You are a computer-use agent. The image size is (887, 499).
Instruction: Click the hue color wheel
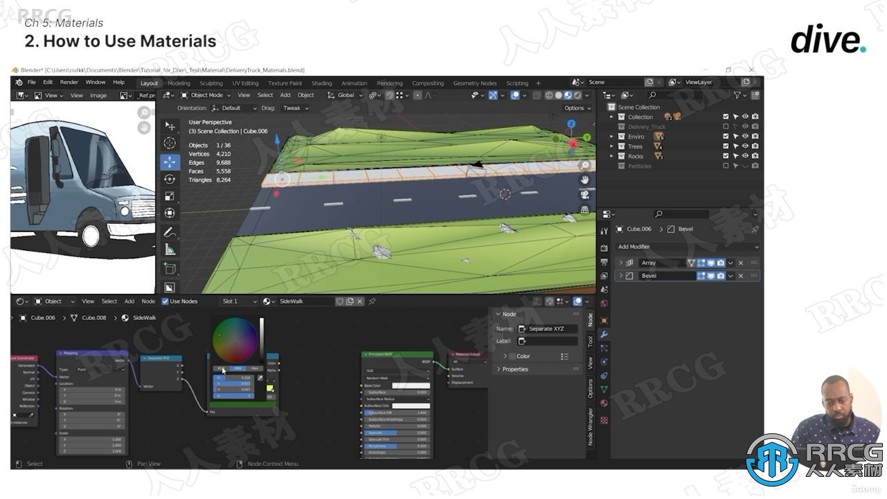pos(235,340)
